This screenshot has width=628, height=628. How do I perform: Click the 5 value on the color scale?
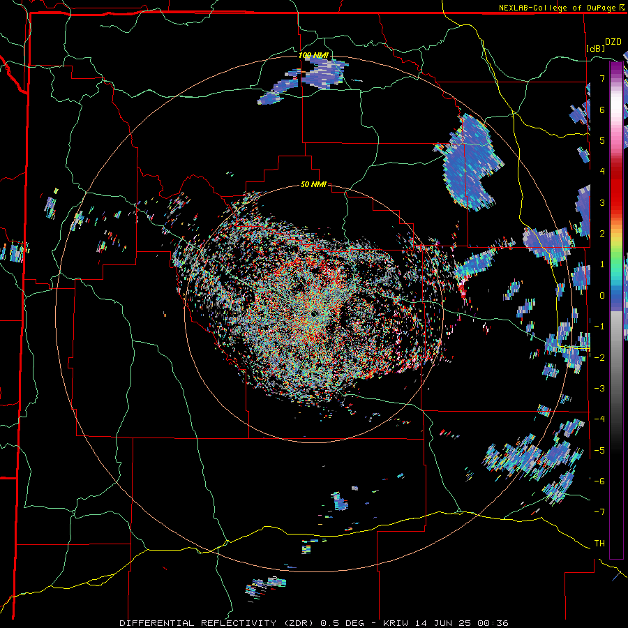pyautogui.click(x=602, y=140)
